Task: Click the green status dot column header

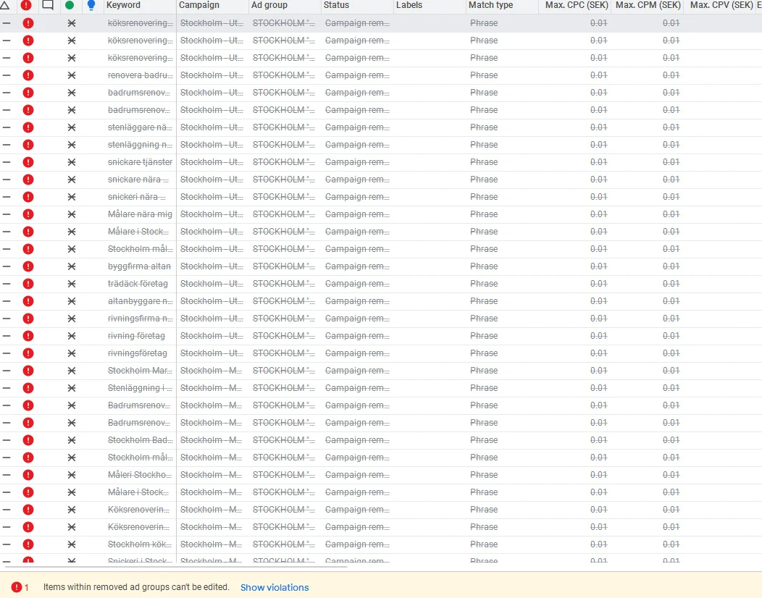Action: pyautogui.click(x=70, y=5)
